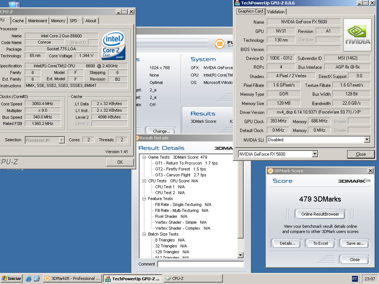Click the scroll down arrow in Result Details
Screen dimensions: 379x284
[241, 255]
